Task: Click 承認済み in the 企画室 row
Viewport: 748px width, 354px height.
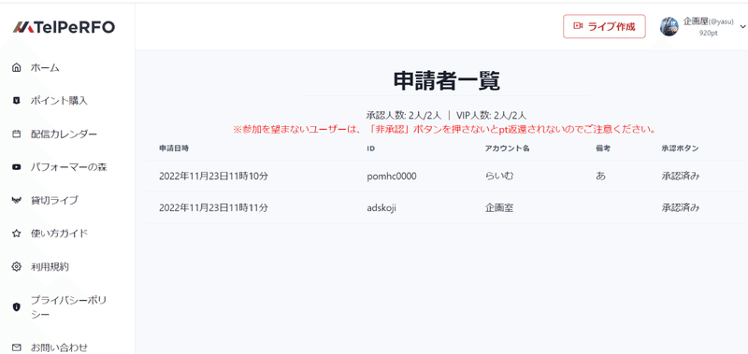Action: point(681,207)
